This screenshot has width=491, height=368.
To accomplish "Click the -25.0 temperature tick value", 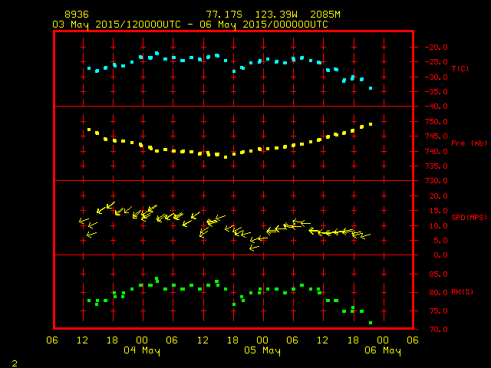I will click(x=437, y=62).
